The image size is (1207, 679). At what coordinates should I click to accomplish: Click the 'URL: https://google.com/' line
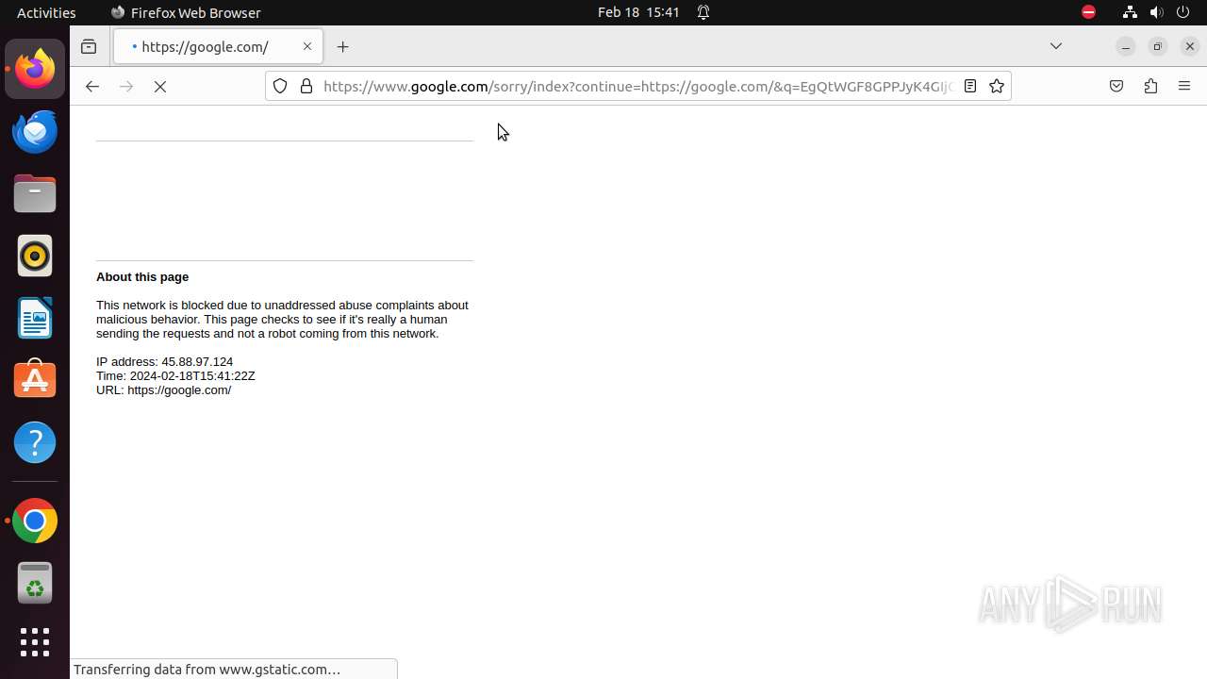[x=163, y=389]
